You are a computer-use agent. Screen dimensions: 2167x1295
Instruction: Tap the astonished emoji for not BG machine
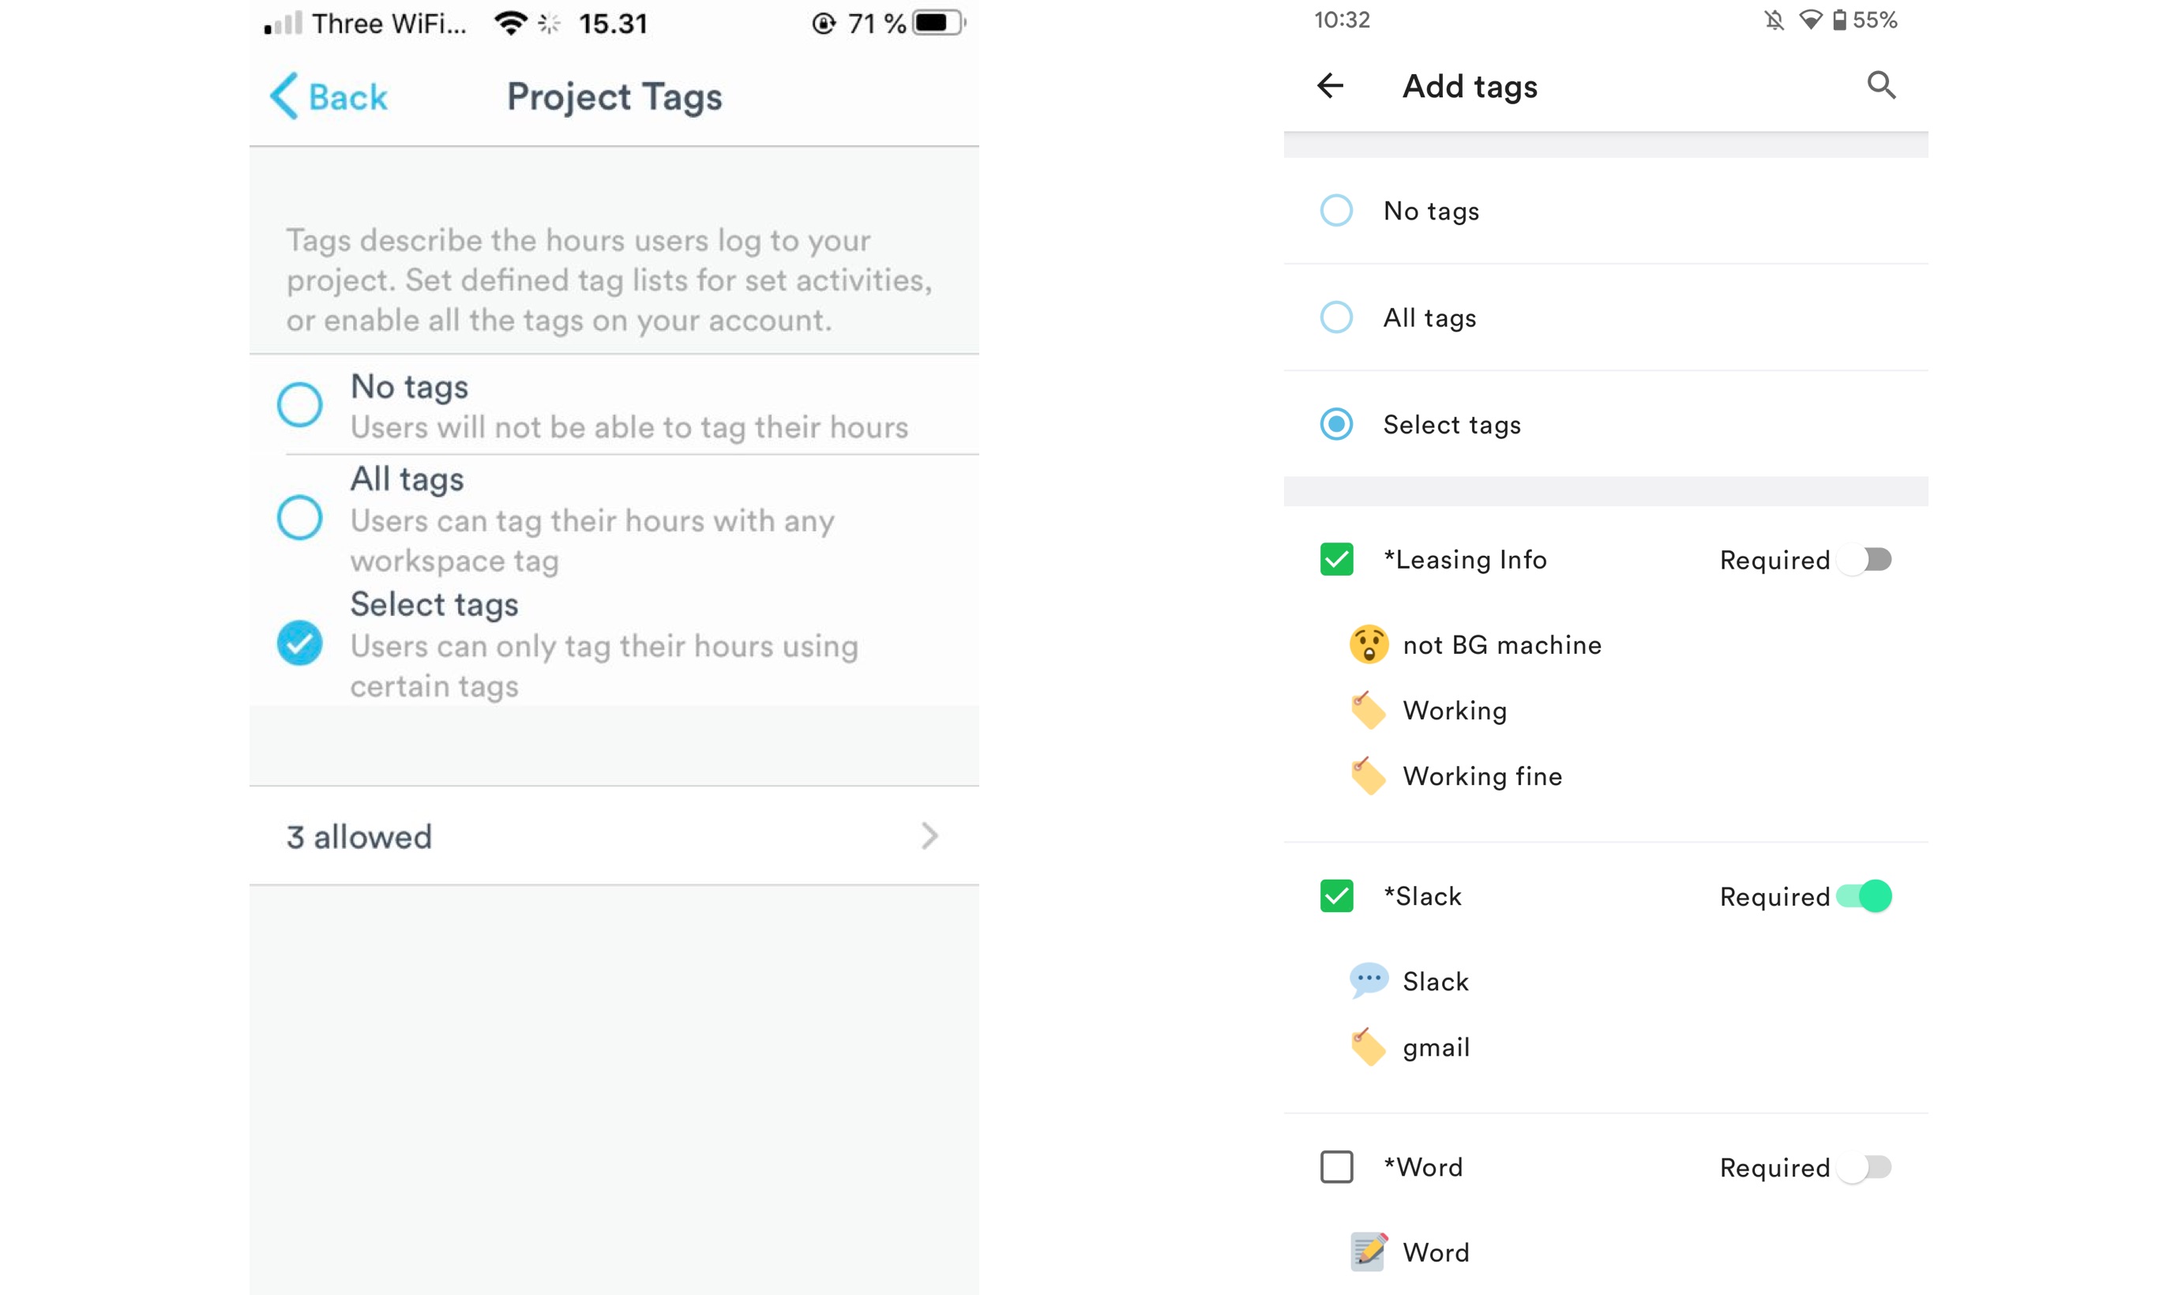coord(1368,645)
